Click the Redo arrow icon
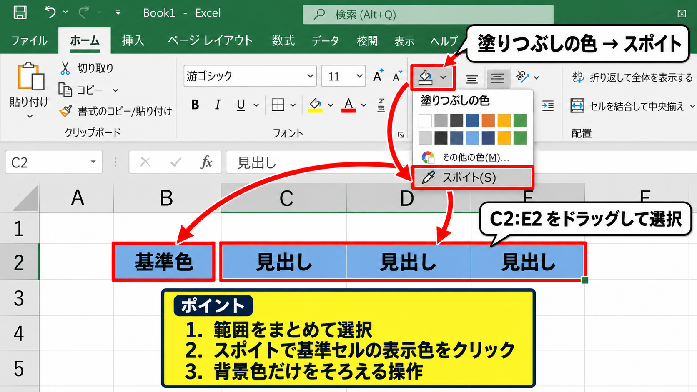 pyautogui.click(x=84, y=12)
